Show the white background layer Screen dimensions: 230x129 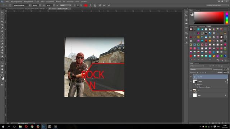191,95
